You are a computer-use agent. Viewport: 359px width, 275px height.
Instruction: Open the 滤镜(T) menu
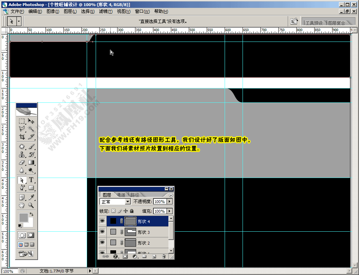(106, 11)
